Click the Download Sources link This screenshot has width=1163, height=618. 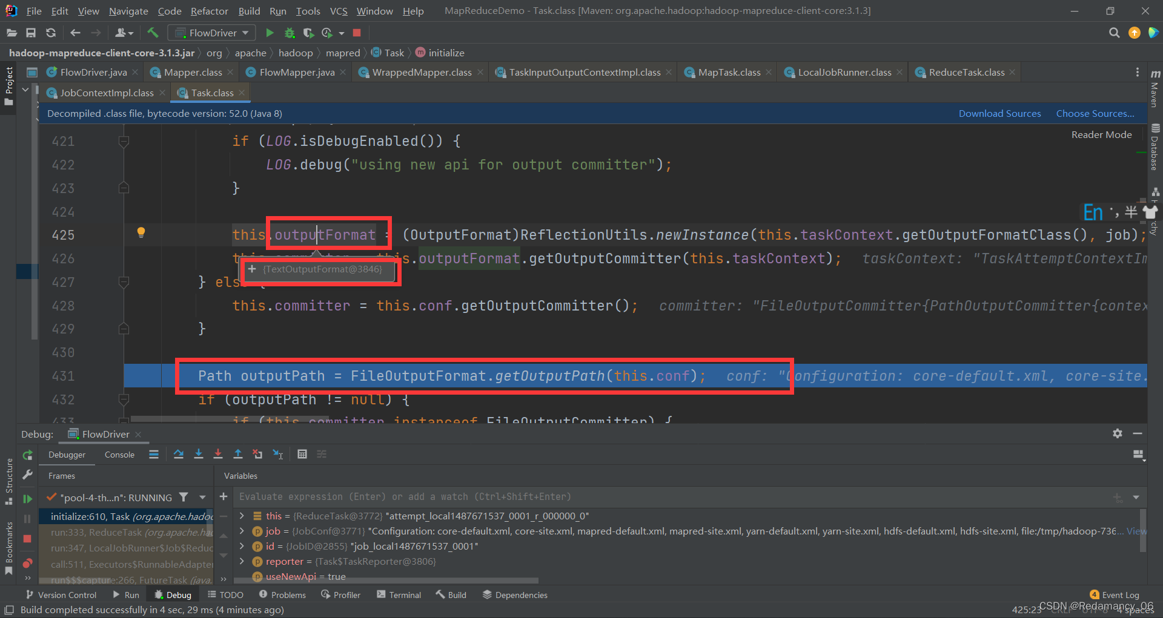(999, 113)
